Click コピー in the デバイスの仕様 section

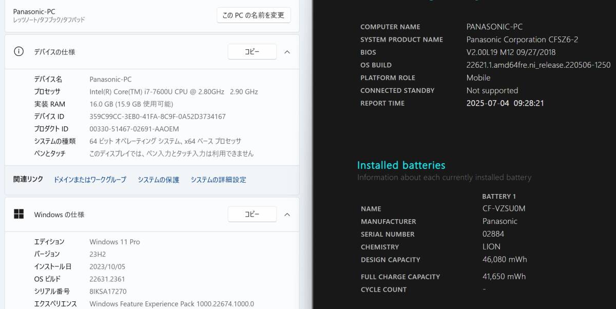[x=252, y=51]
